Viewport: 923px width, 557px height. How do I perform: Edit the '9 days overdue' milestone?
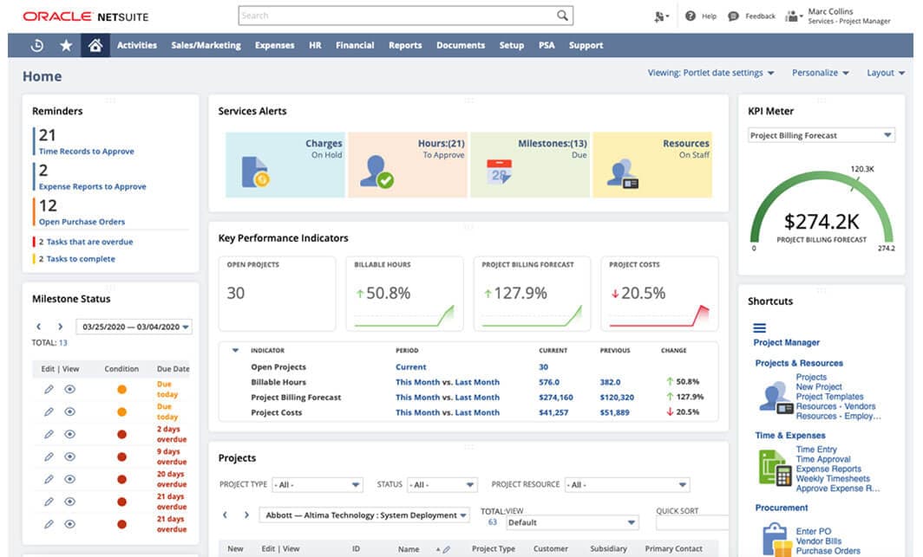coord(49,457)
